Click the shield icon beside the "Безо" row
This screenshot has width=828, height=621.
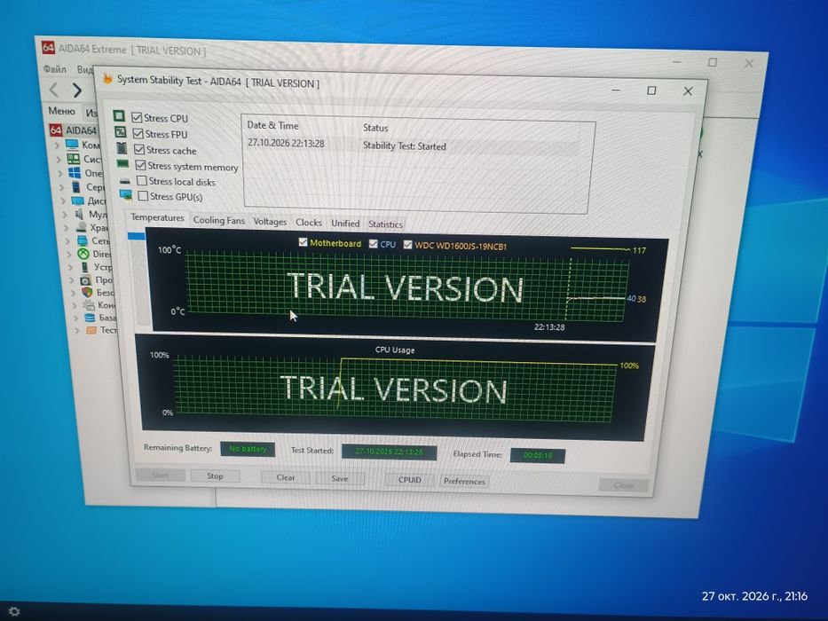click(x=87, y=292)
